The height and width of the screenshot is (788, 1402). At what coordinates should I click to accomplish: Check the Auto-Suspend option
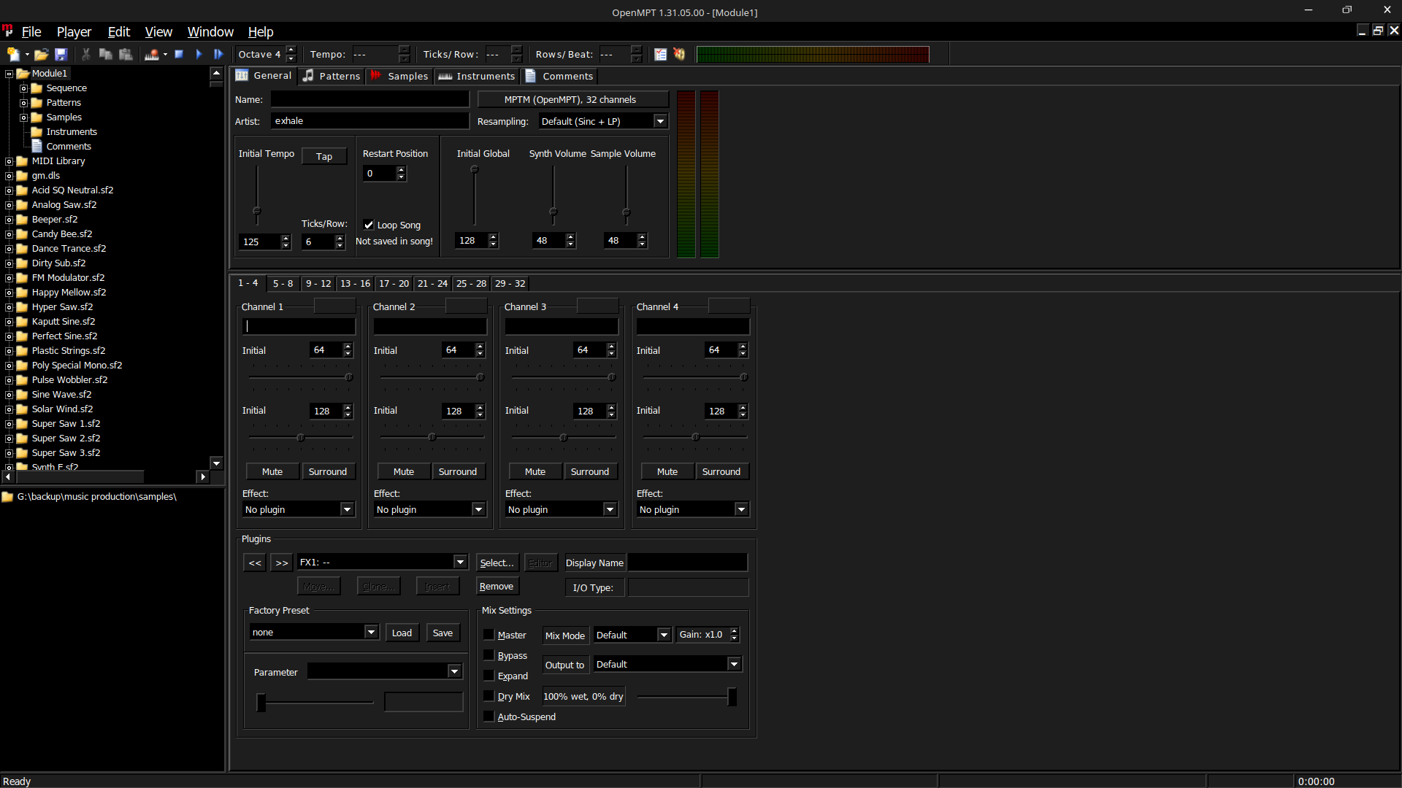(489, 716)
